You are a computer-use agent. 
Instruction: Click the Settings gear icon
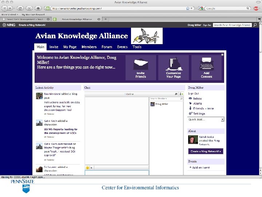click(190, 113)
